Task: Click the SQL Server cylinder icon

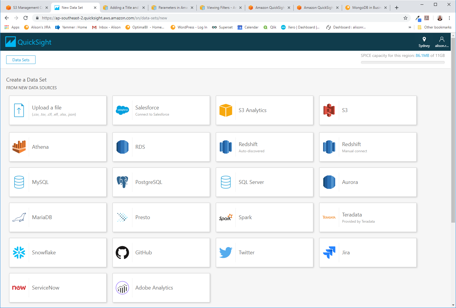Action: click(x=226, y=182)
